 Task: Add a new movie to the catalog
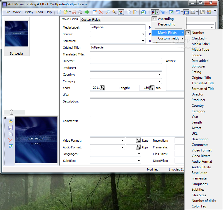tap(95, 12)
